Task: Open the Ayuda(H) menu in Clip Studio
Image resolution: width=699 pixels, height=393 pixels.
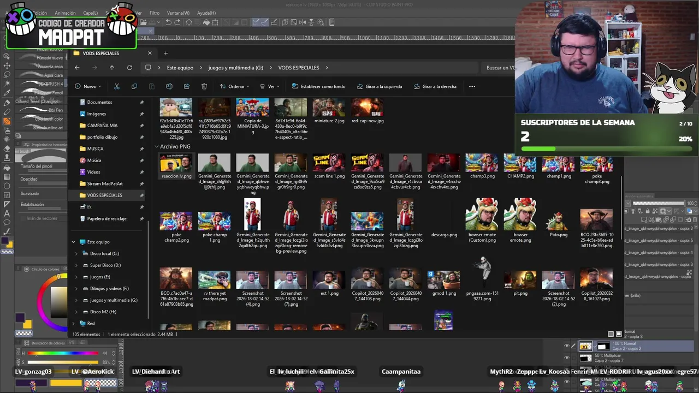Action: pyautogui.click(x=206, y=13)
